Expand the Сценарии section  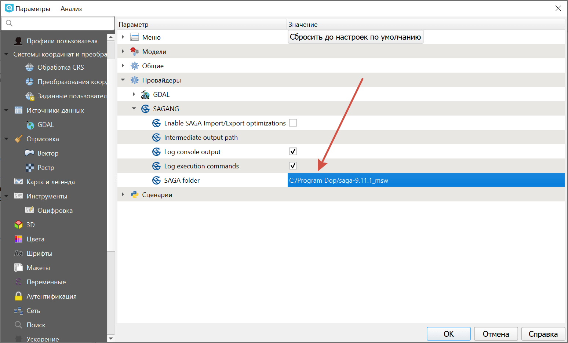pyautogui.click(x=123, y=194)
